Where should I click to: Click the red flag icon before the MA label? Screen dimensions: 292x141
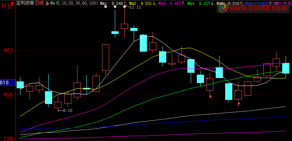[x=48, y=3]
